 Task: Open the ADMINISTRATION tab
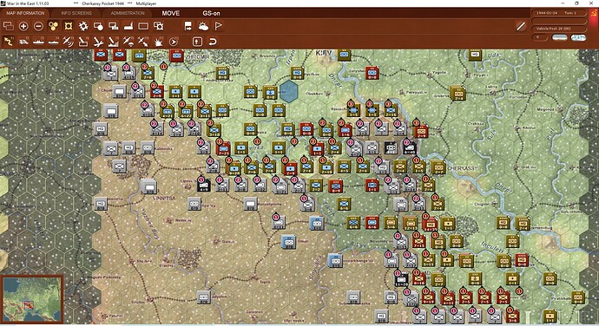[x=128, y=13]
